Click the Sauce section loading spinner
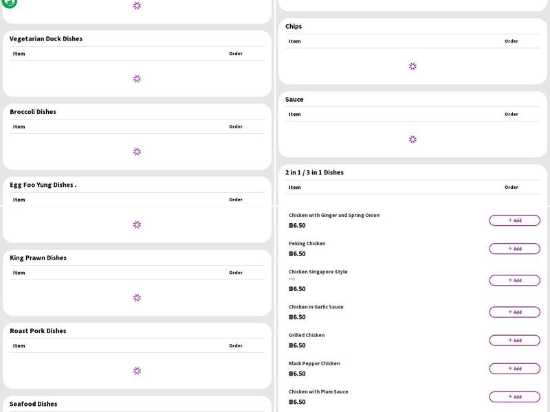Screen dimensions: 550x412 click(412, 139)
